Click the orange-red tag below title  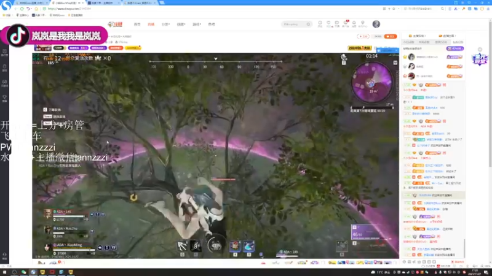point(116,48)
